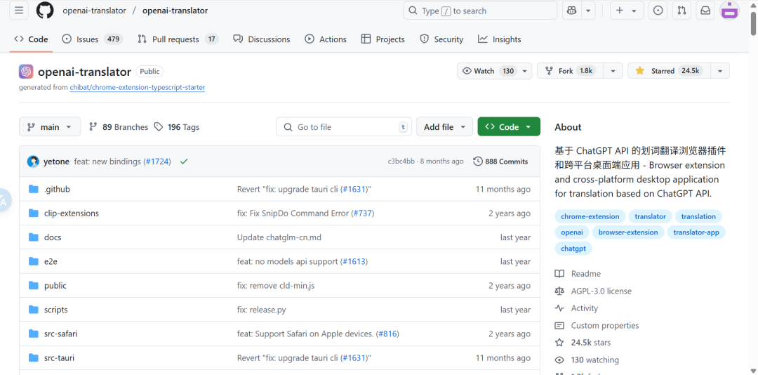
Task: Open the pull requests icon in header
Action: click(x=681, y=11)
